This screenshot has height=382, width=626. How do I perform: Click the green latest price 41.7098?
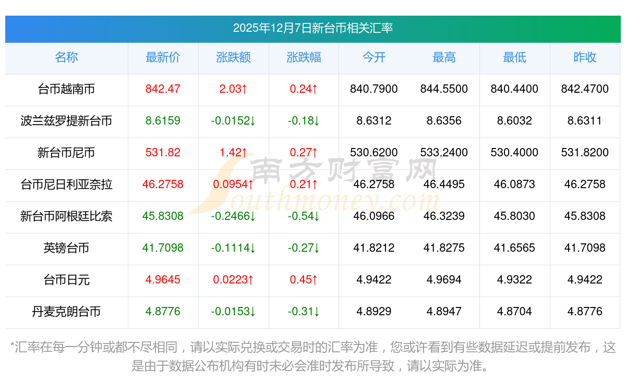(x=163, y=248)
